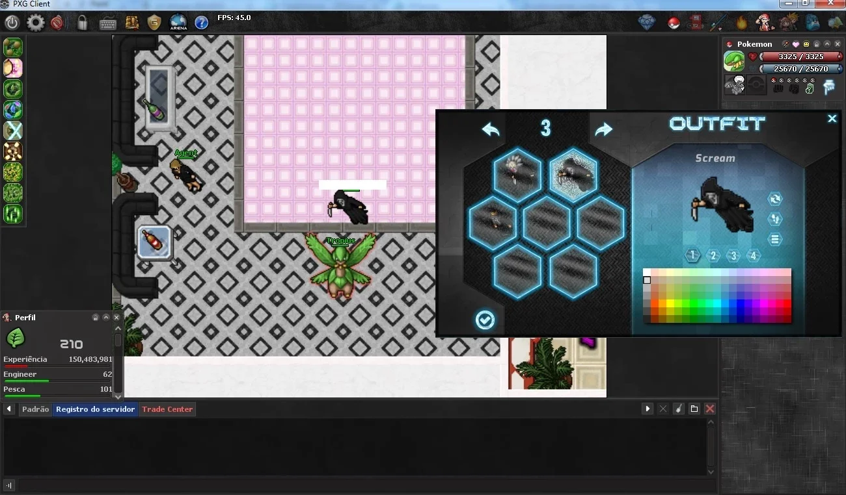Screen dimensions: 846x495
Task: Switch to the Padrão chat tab
Action: pyautogui.click(x=35, y=409)
